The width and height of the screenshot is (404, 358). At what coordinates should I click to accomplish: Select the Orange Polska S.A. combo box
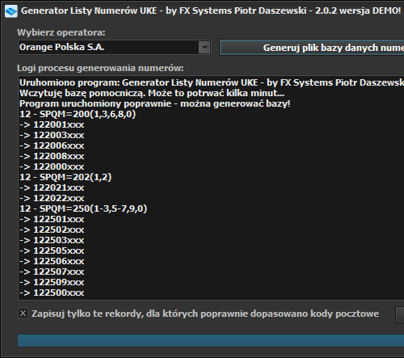point(115,48)
